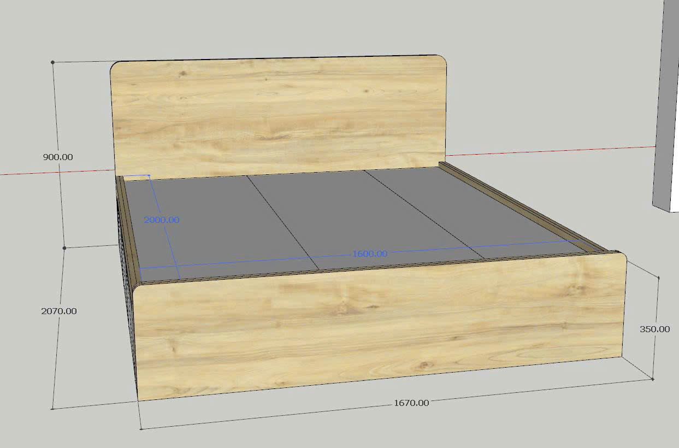Click the left side rail of bed

tap(126, 229)
